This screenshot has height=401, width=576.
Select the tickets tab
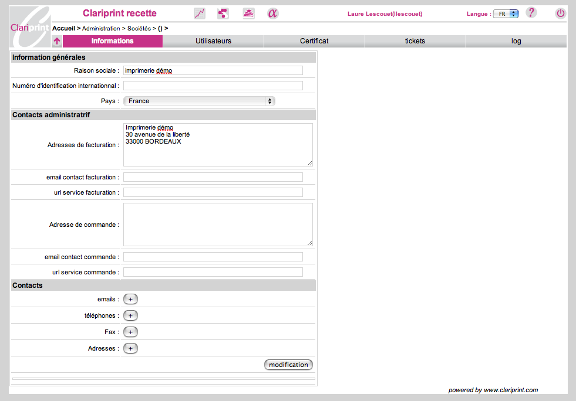point(415,41)
